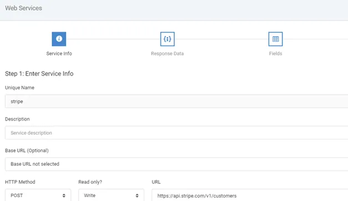Click the Service Info step icon

pyautogui.click(x=59, y=39)
